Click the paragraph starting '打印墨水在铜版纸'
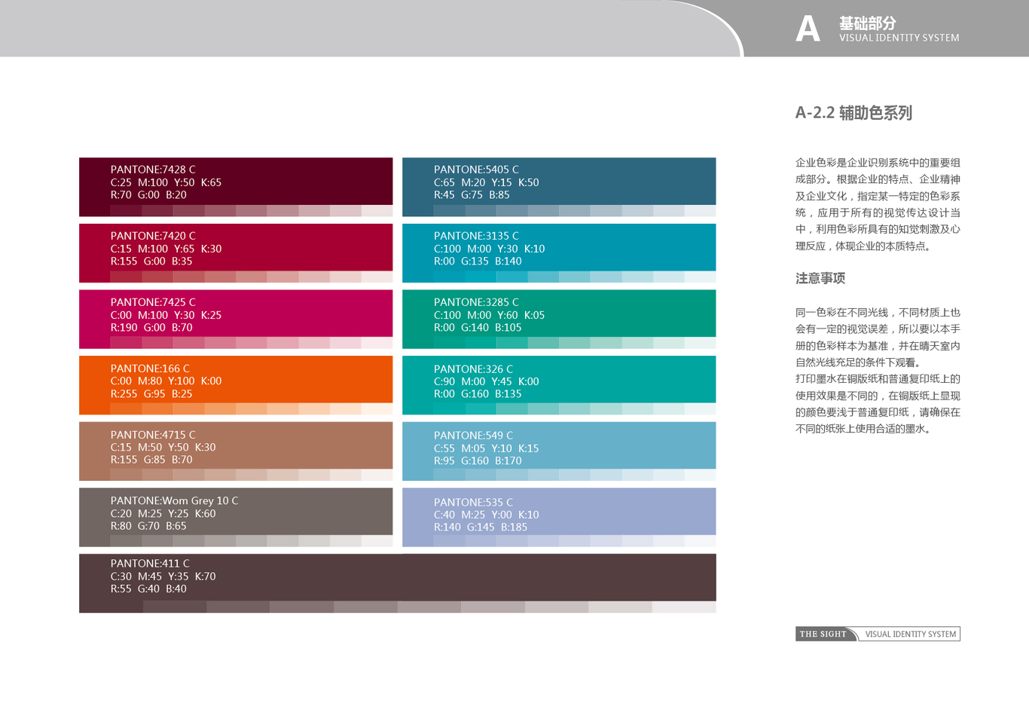The width and height of the screenshot is (1029, 728). pos(878,404)
